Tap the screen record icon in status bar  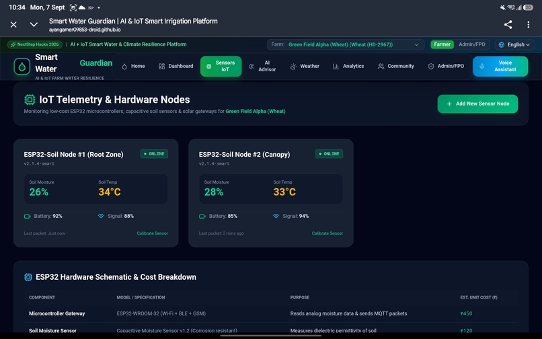(x=73, y=7)
